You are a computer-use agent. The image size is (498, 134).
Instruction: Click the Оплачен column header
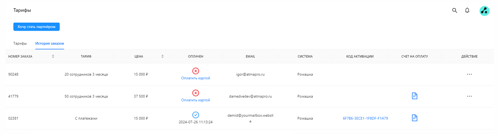point(196,57)
